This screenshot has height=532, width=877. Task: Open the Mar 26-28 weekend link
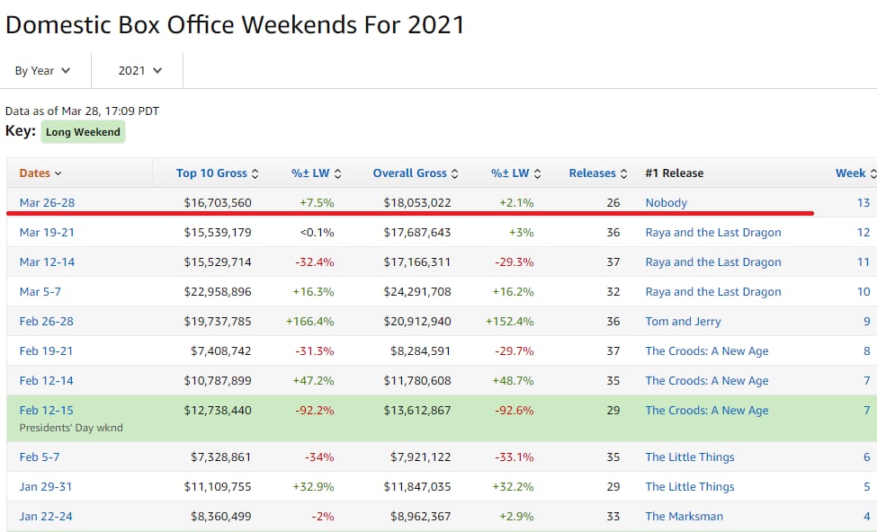coord(47,203)
